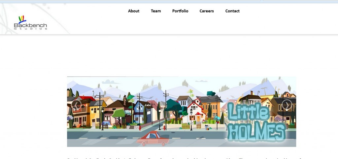
Task: Advance carousel with the next arrow
Action: tap(287, 105)
